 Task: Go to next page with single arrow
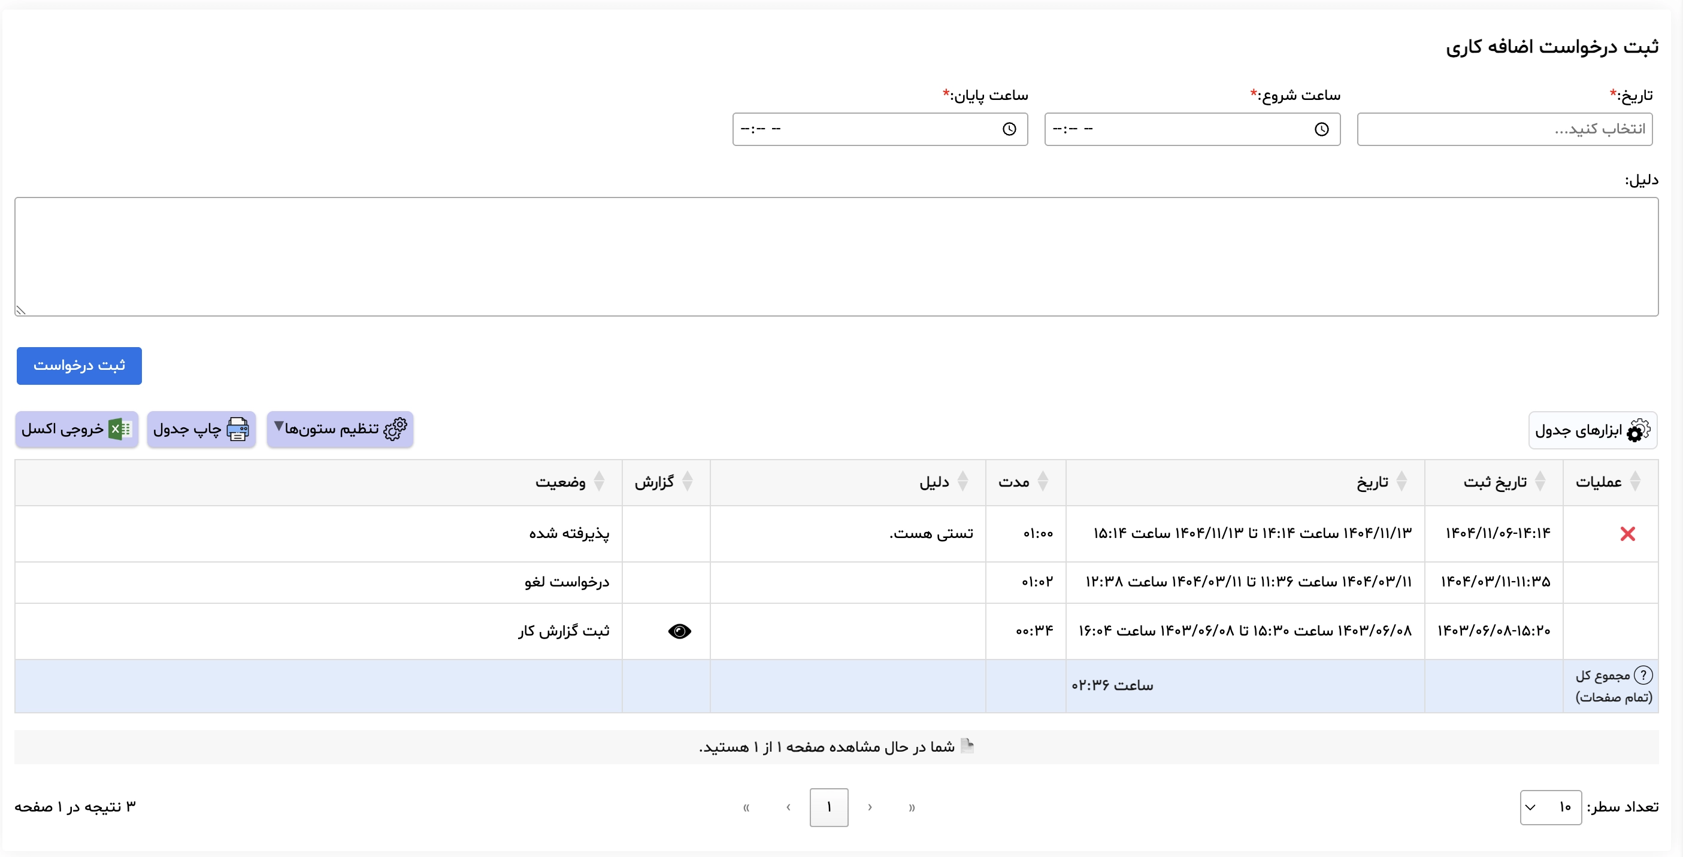pyautogui.click(x=789, y=807)
